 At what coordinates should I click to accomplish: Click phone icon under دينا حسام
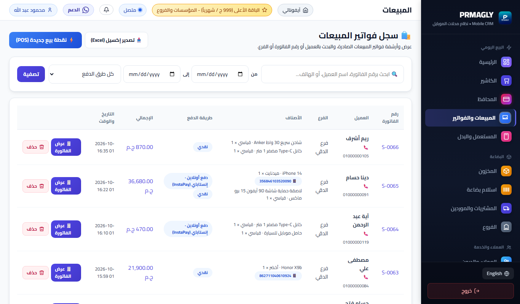pyautogui.click(x=366, y=186)
